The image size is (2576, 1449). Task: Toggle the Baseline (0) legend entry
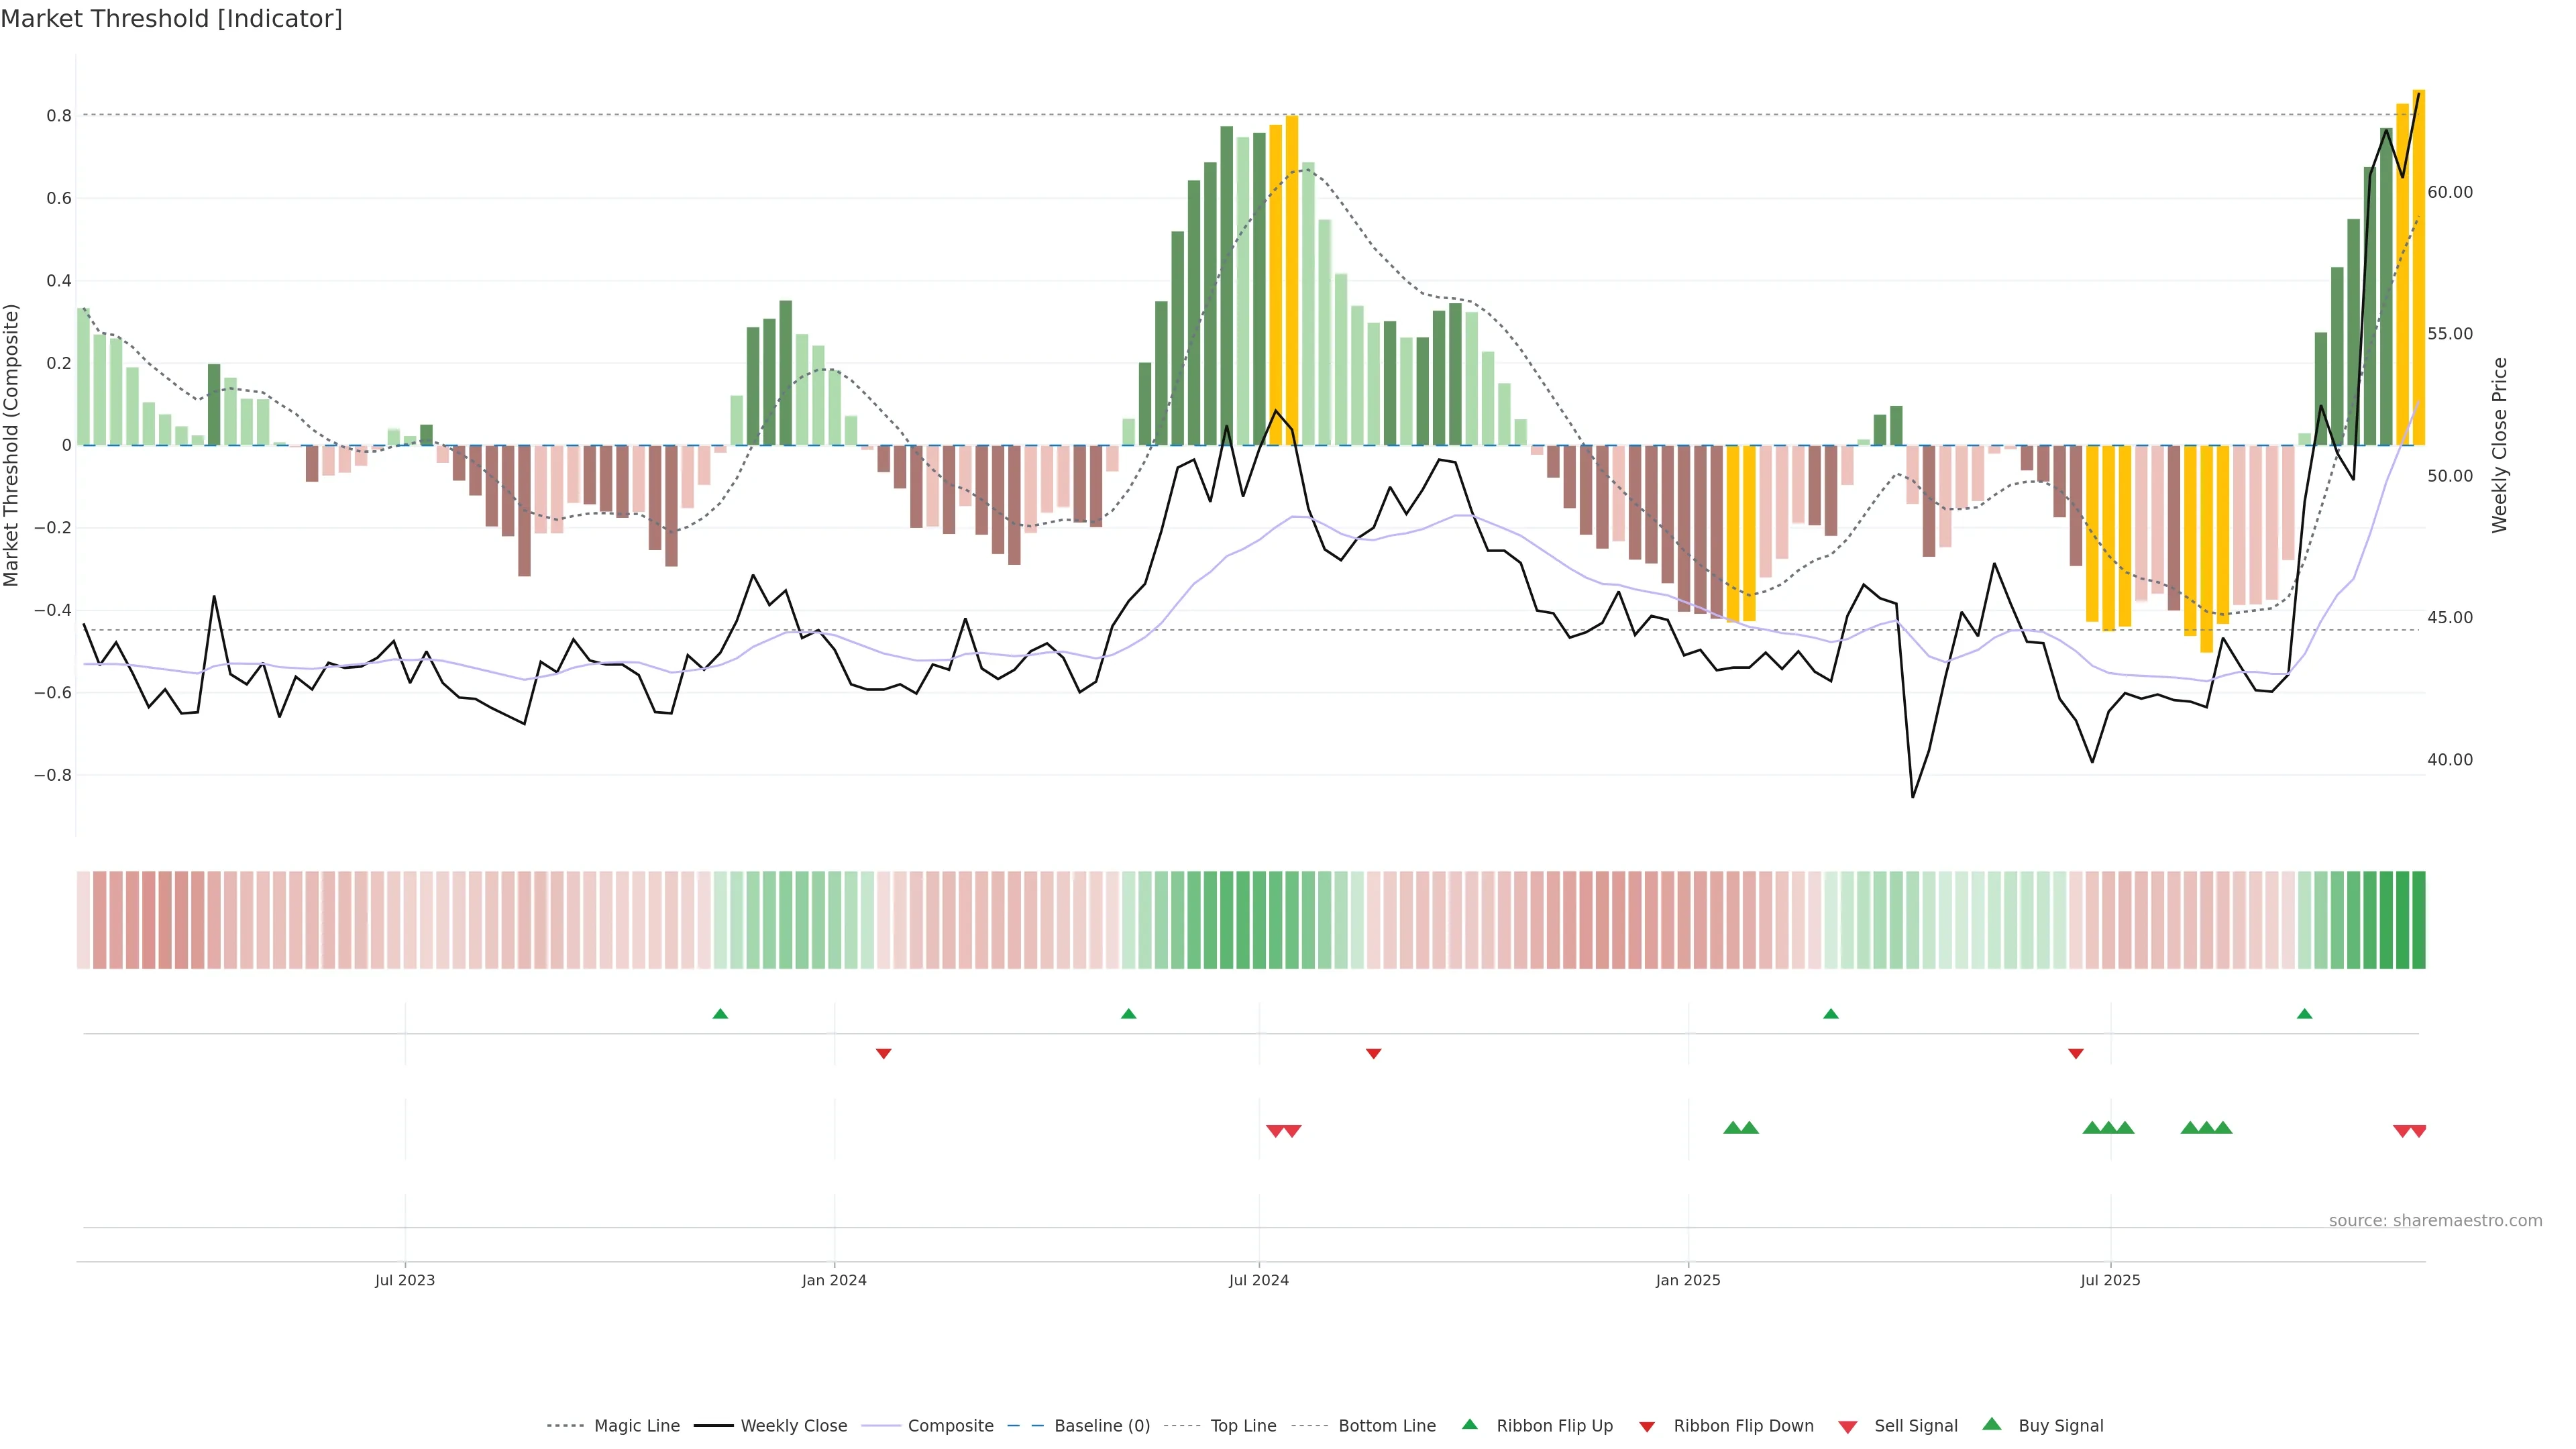point(1101,1426)
